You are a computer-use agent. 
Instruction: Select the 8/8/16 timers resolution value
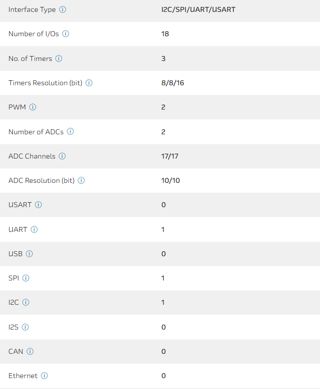coord(172,83)
